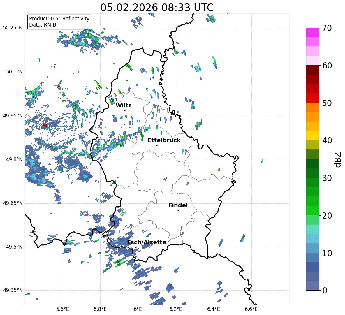The width and height of the screenshot is (345, 315).
Task: Click the 30 colorbar tick value
Action: (327, 178)
